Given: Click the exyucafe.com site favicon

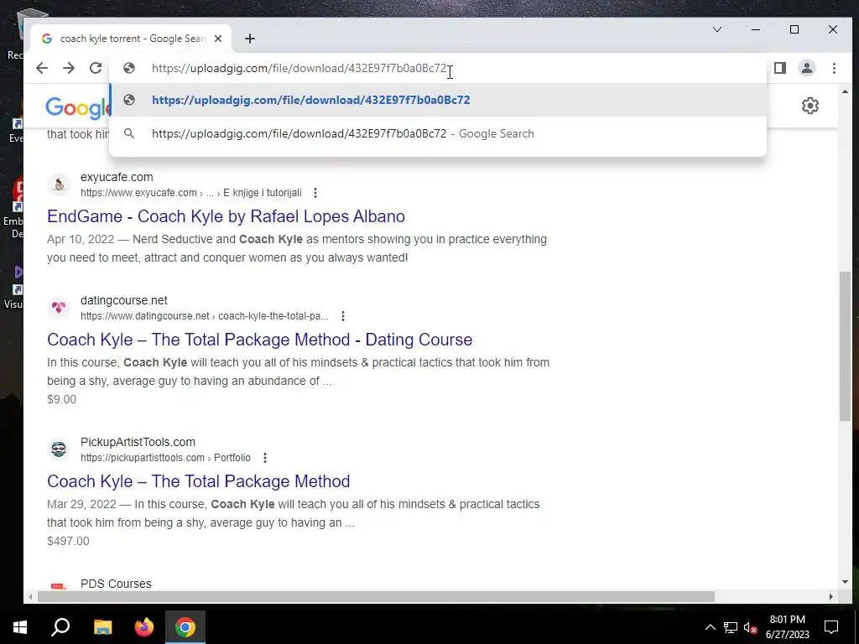Looking at the screenshot, I should click(x=59, y=185).
